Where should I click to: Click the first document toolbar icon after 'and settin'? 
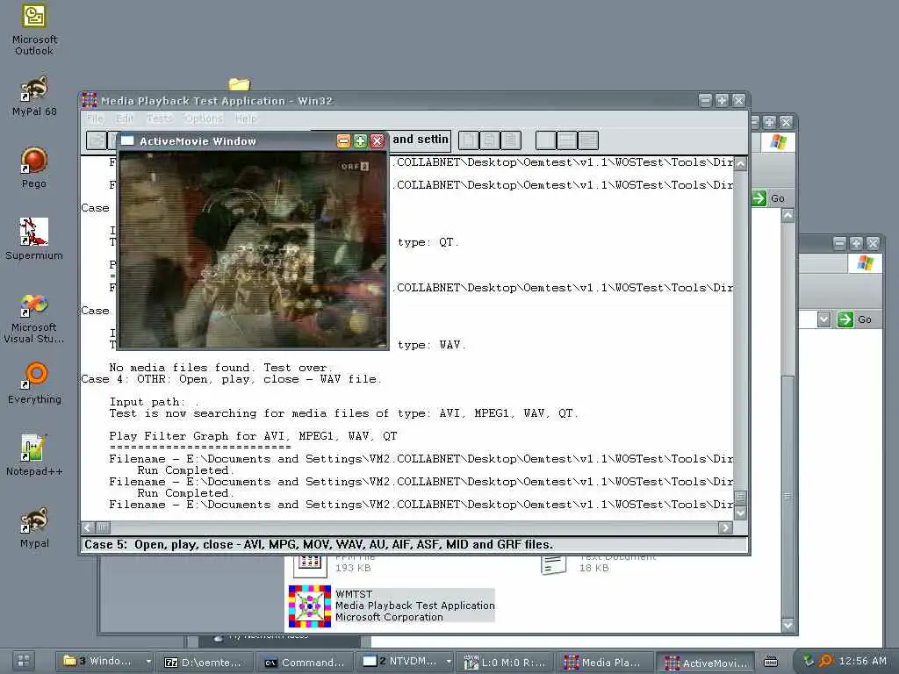[x=469, y=140]
